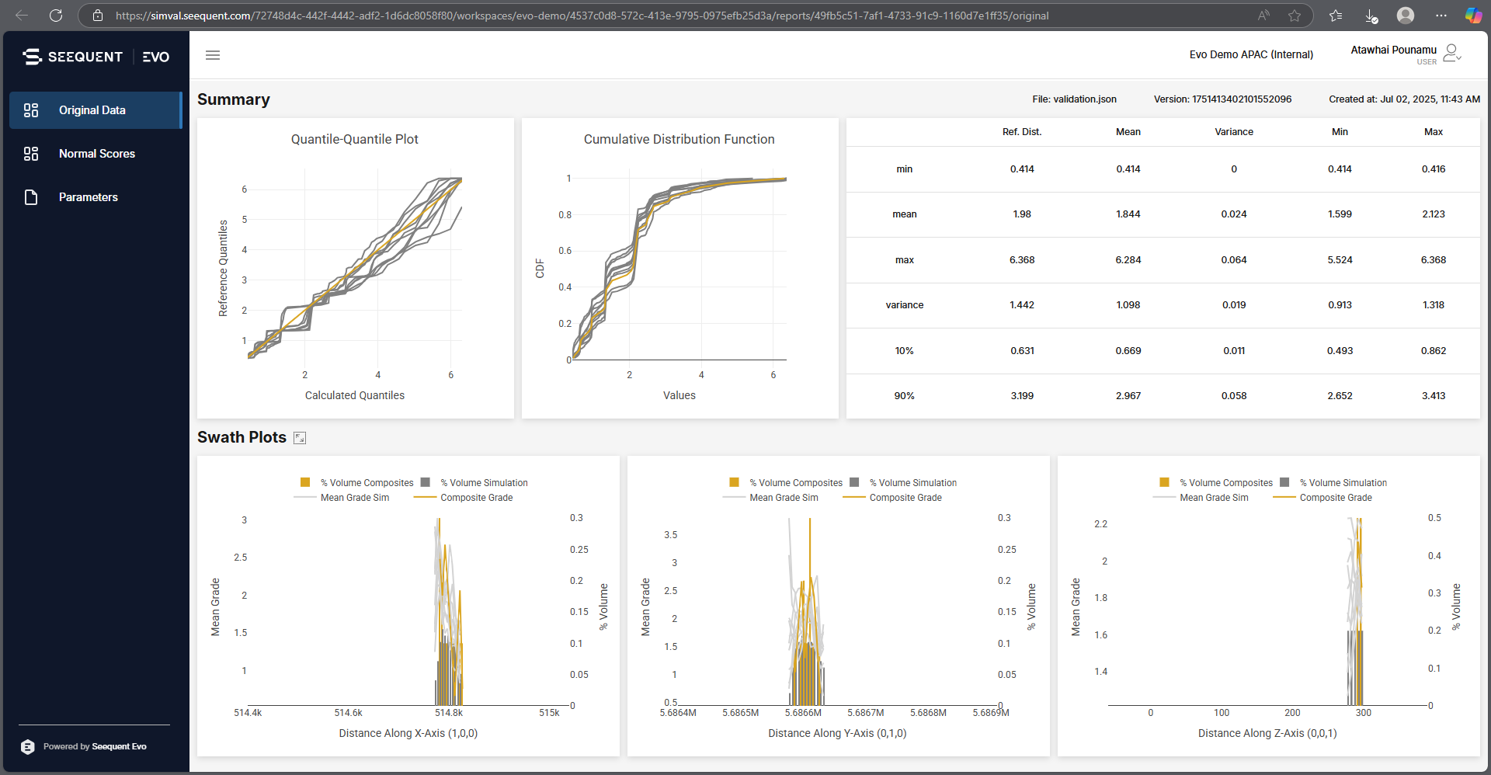Click the Normal Scores grid icon
The image size is (1491, 775).
(x=31, y=154)
